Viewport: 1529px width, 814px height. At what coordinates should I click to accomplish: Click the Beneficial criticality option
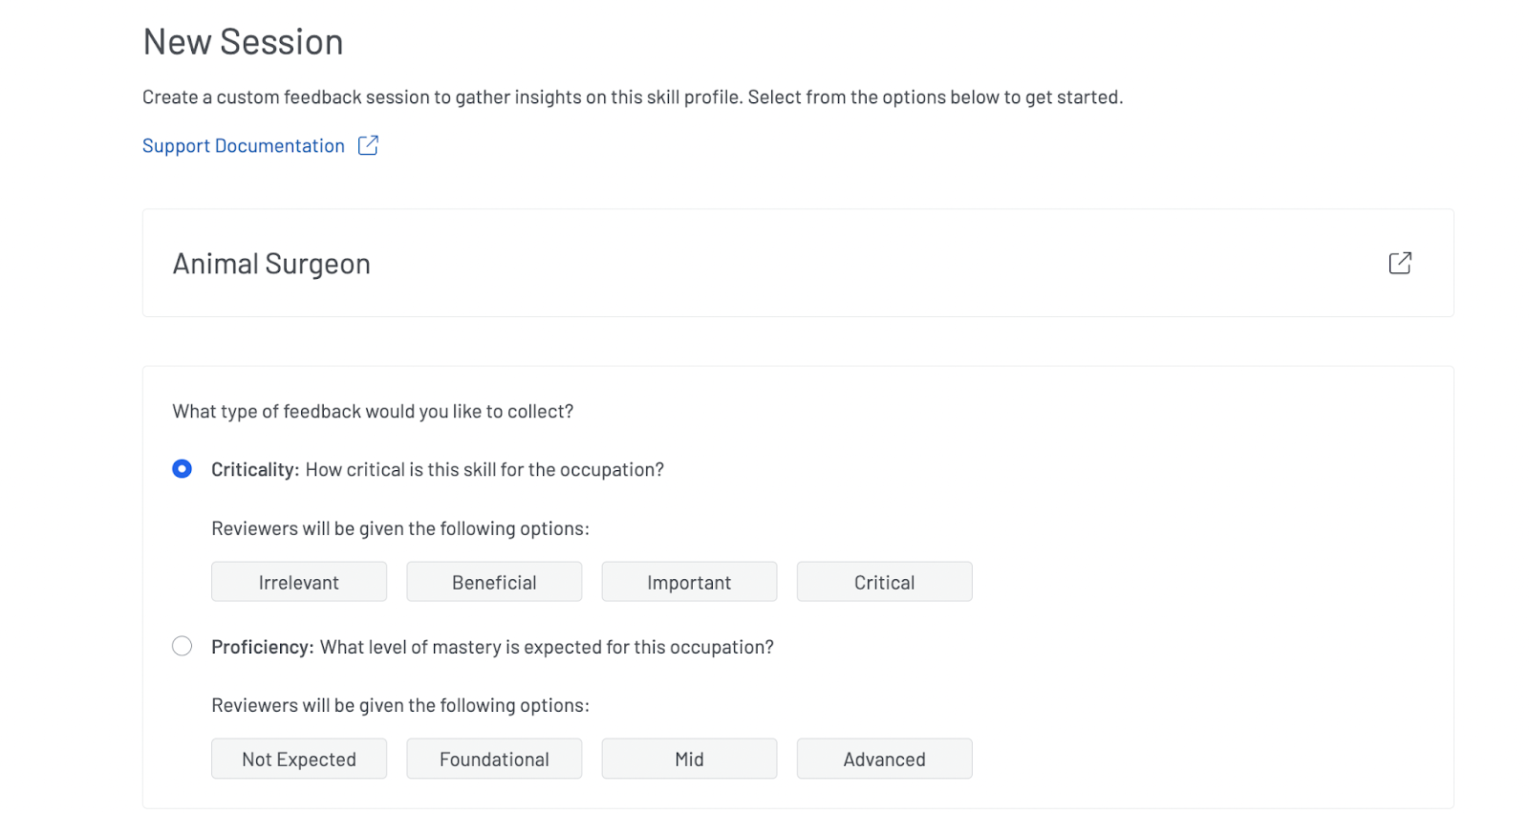(x=494, y=581)
